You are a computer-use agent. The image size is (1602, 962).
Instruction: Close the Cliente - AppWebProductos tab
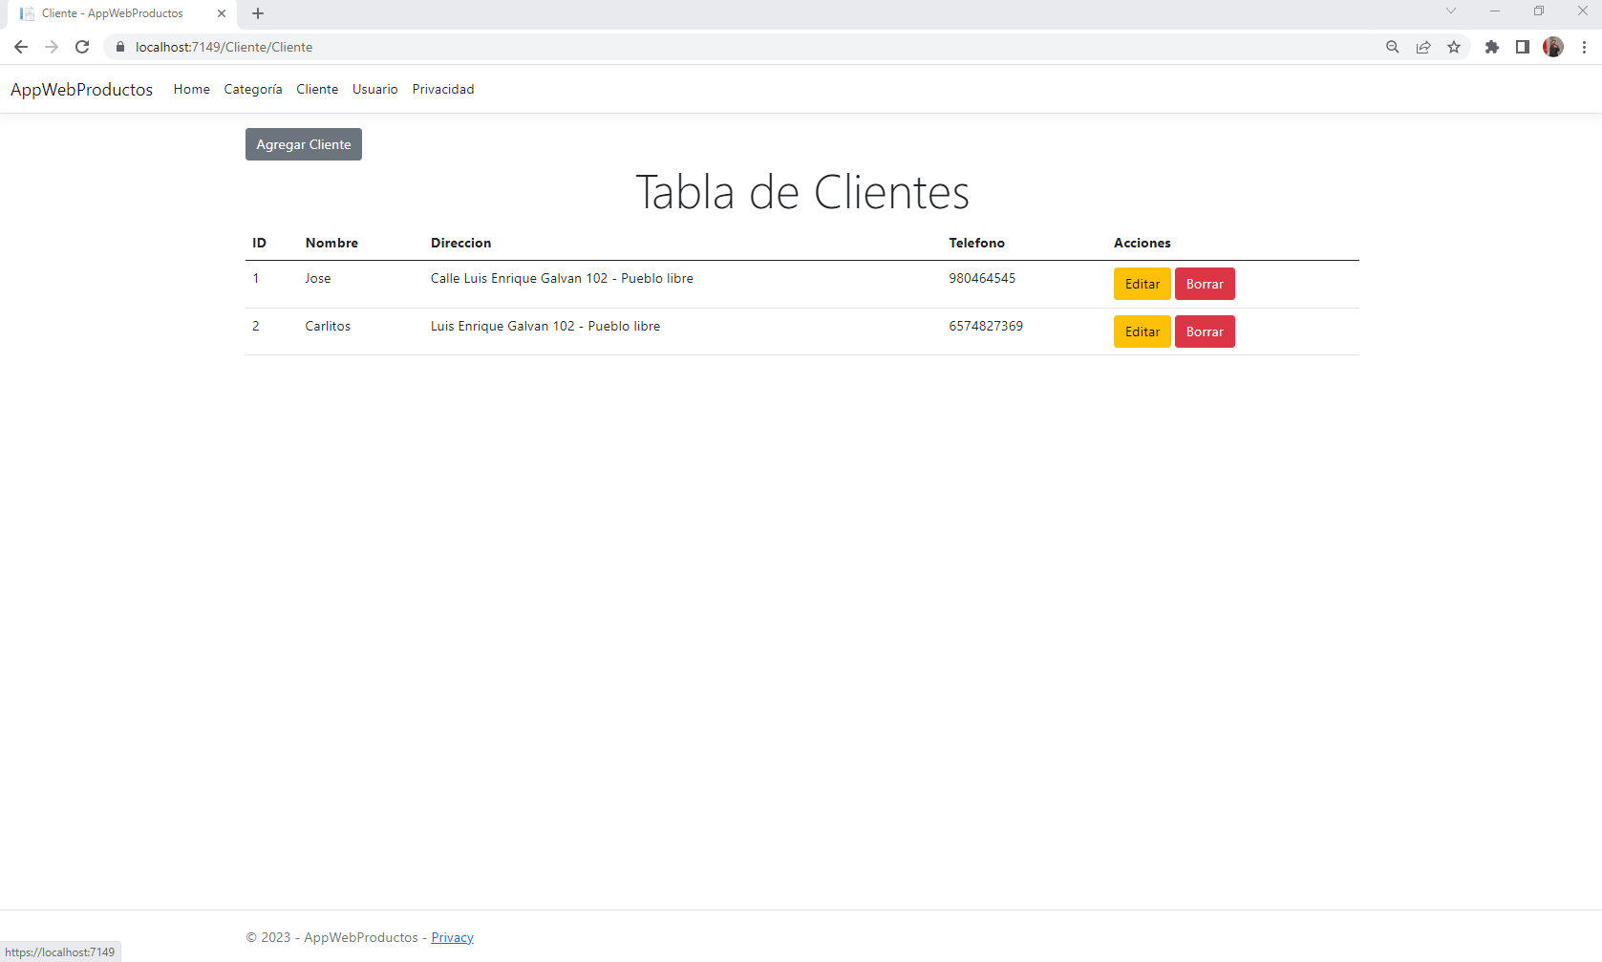tap(222, 13)
